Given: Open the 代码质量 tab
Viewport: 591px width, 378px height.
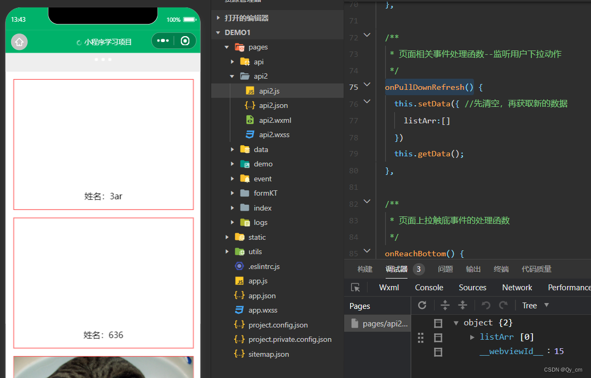Looking at the screenshot, I should tap(536, 269).
